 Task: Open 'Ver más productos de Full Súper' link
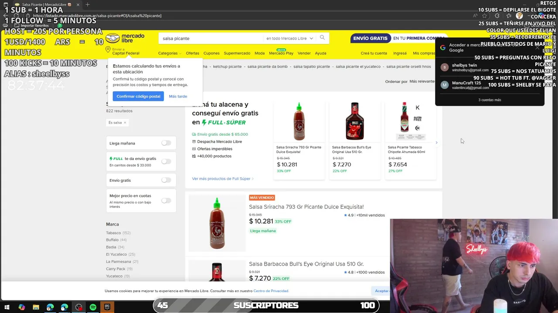222,179
